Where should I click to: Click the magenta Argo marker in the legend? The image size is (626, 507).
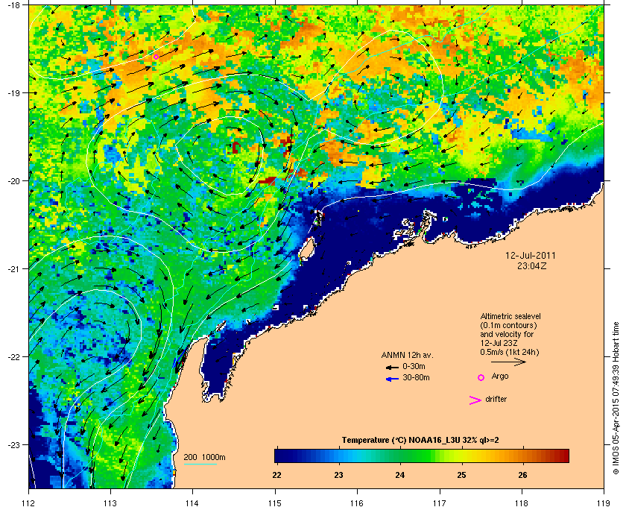point(481,377)
